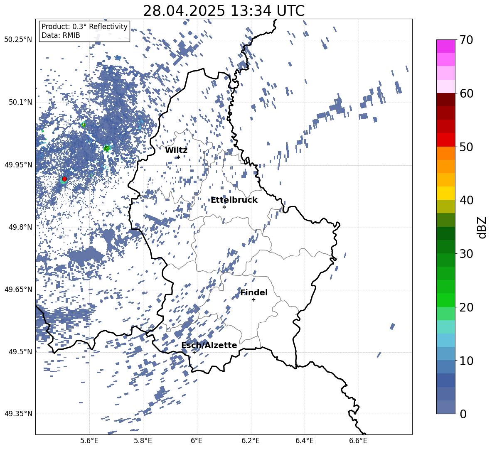Image resolution: width=492 pixels, height=449 pixels.
Task: Click the cross marker below Findel
Action: pos(253,299)
